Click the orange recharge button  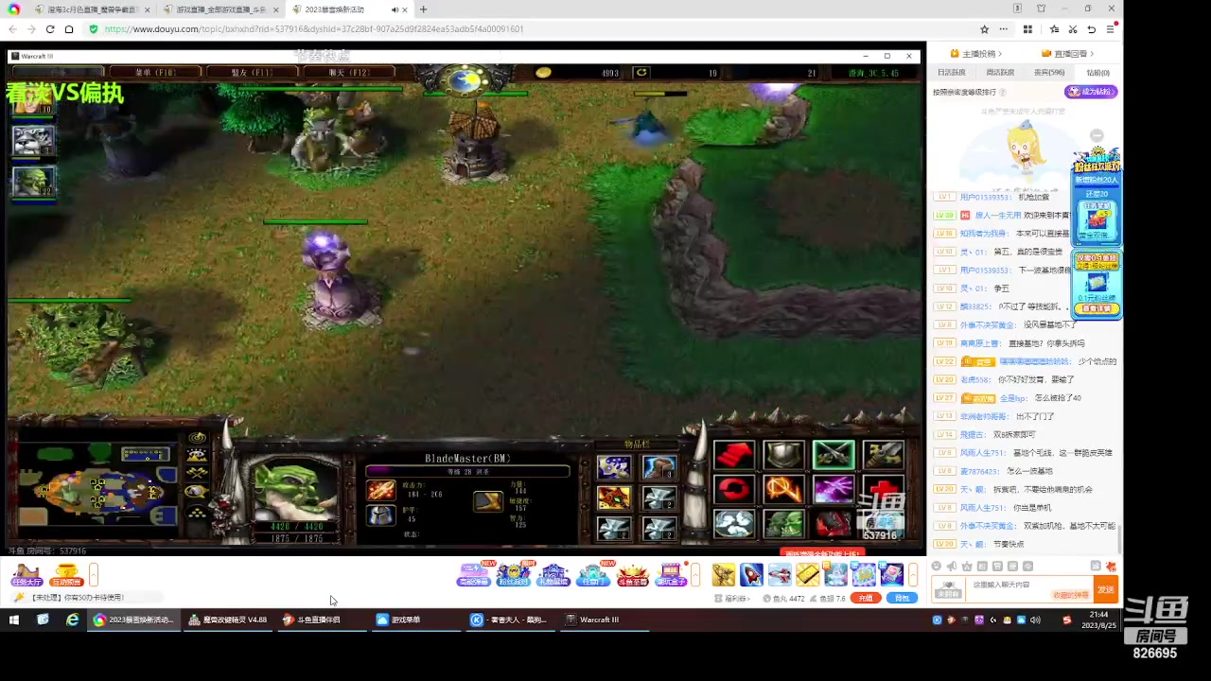tap(865, 598)
